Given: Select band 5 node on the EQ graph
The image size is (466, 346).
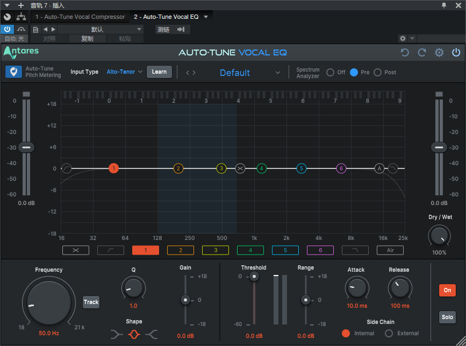Looking at the screenshot, I should (302, 168).
